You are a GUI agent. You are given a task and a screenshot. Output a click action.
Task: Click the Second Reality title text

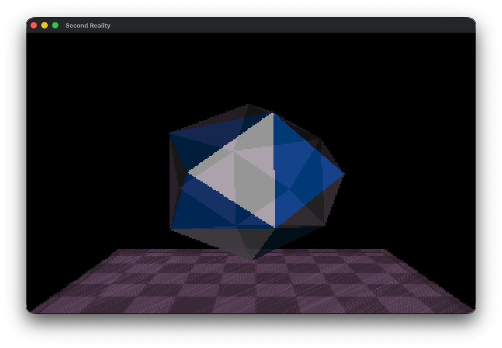pos(88,26)
